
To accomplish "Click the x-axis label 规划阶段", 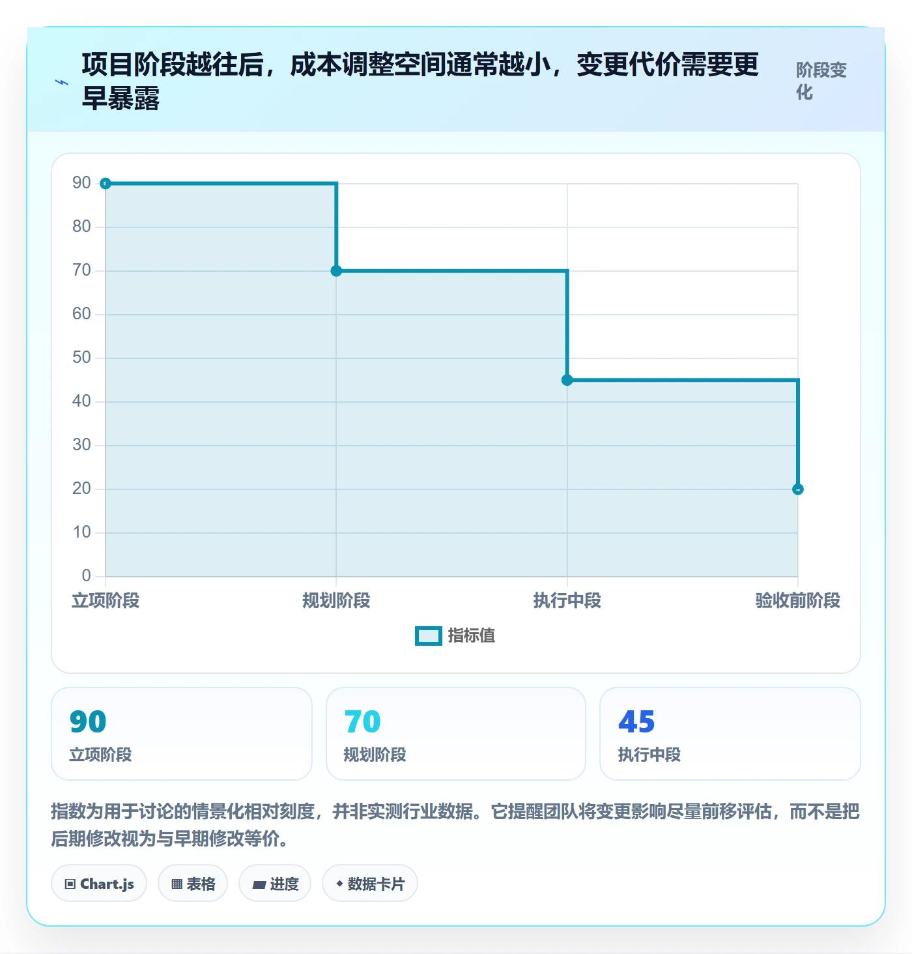I will (x=336, y=601).
